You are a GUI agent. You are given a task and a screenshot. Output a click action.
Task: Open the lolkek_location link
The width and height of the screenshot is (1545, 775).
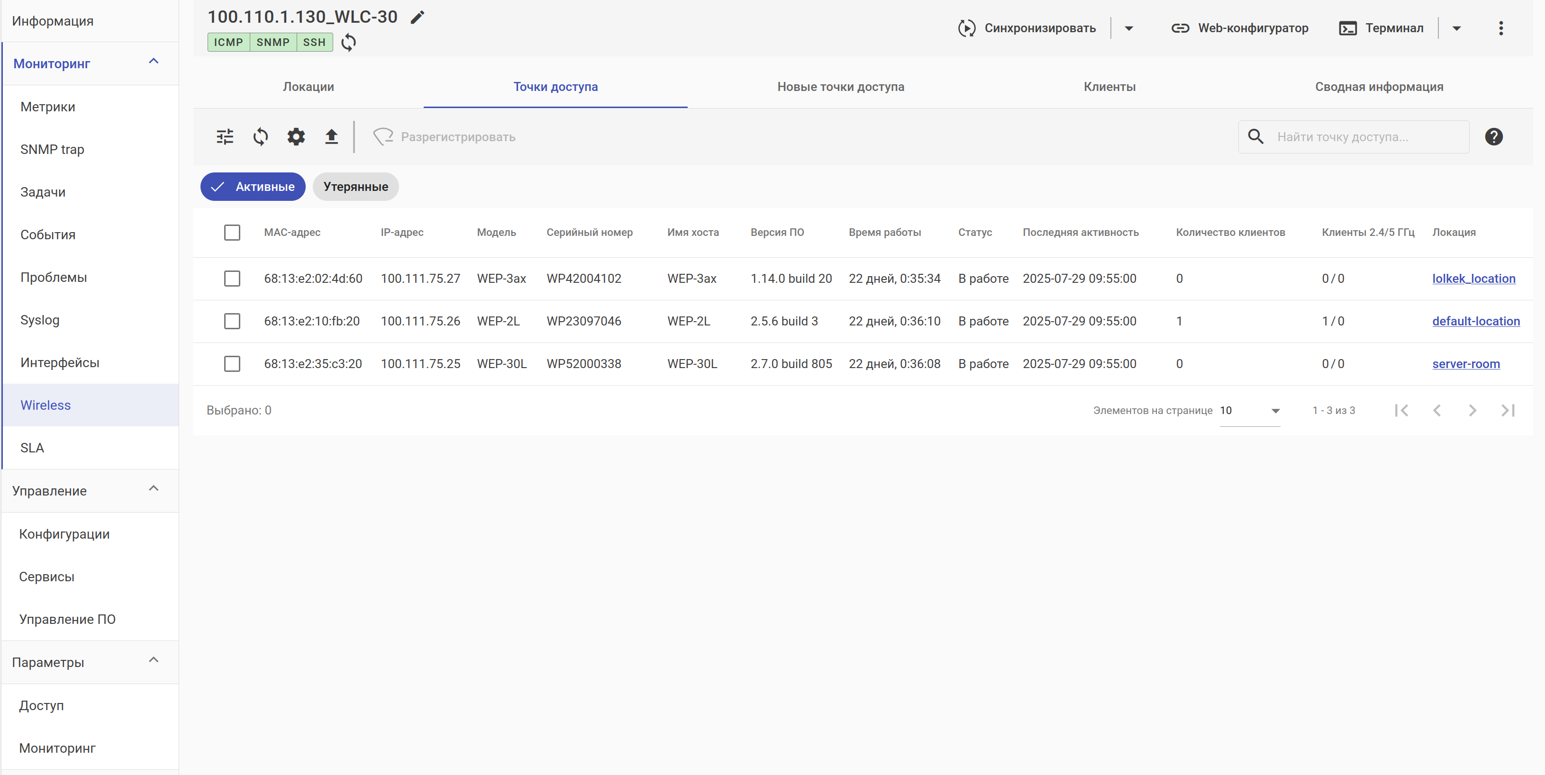click(1473, 279)
